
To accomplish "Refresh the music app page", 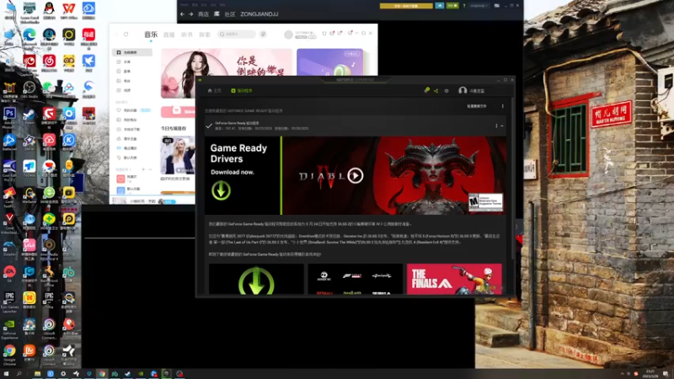I will pos(126,34).
